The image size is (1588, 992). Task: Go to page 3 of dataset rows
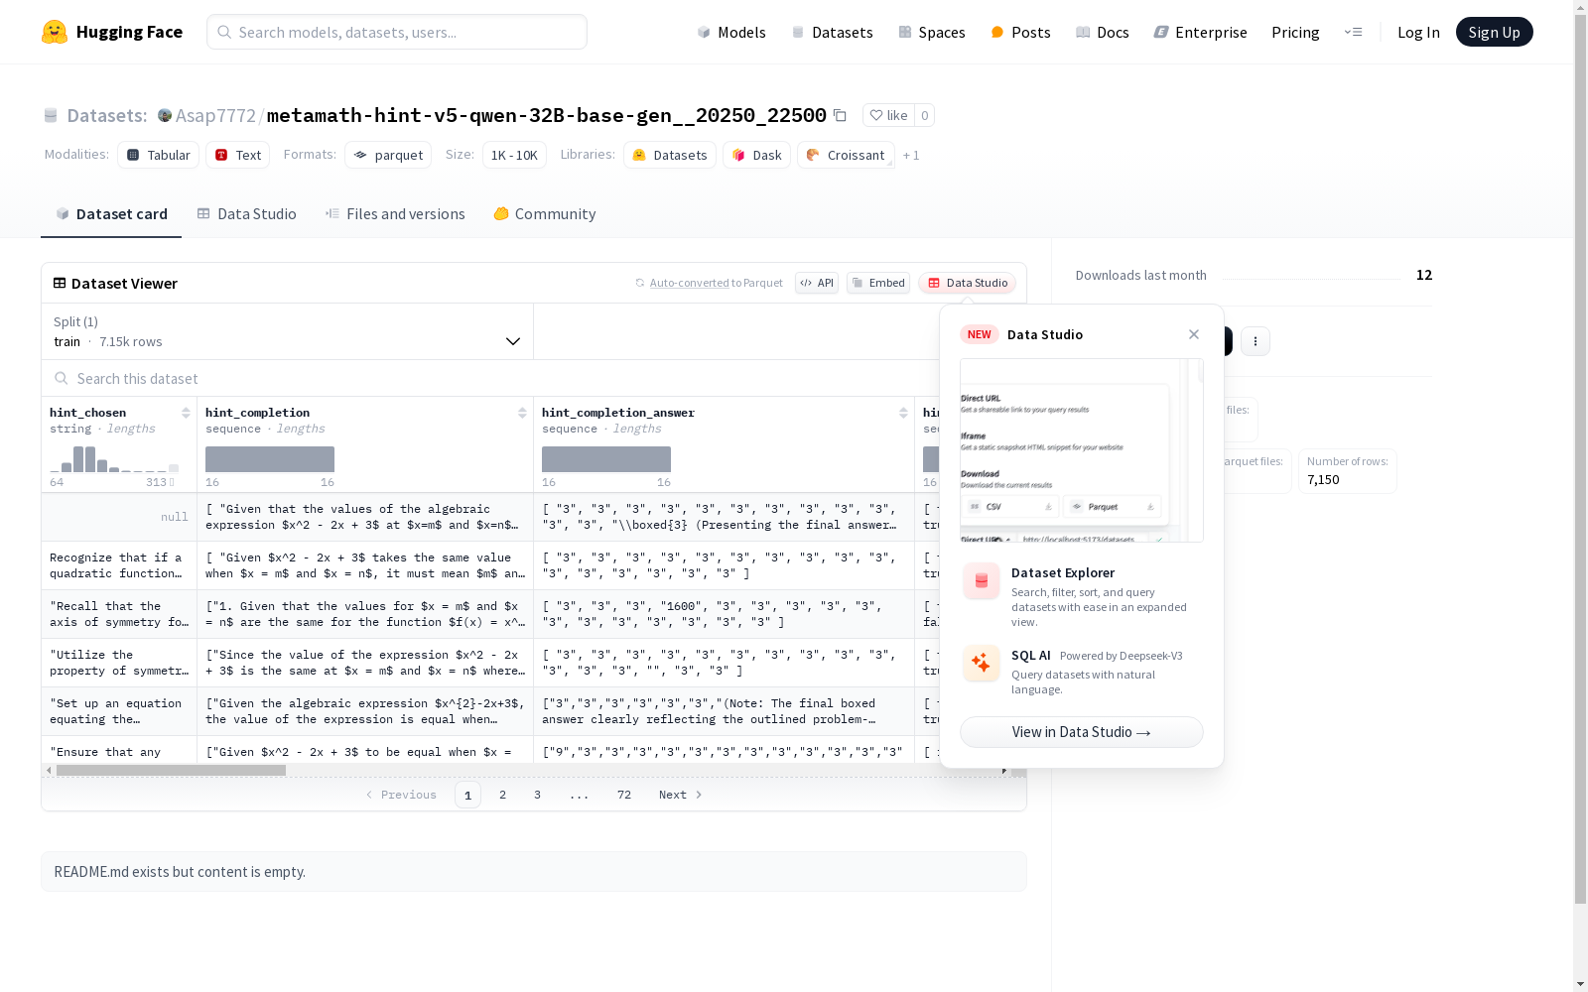537,795
